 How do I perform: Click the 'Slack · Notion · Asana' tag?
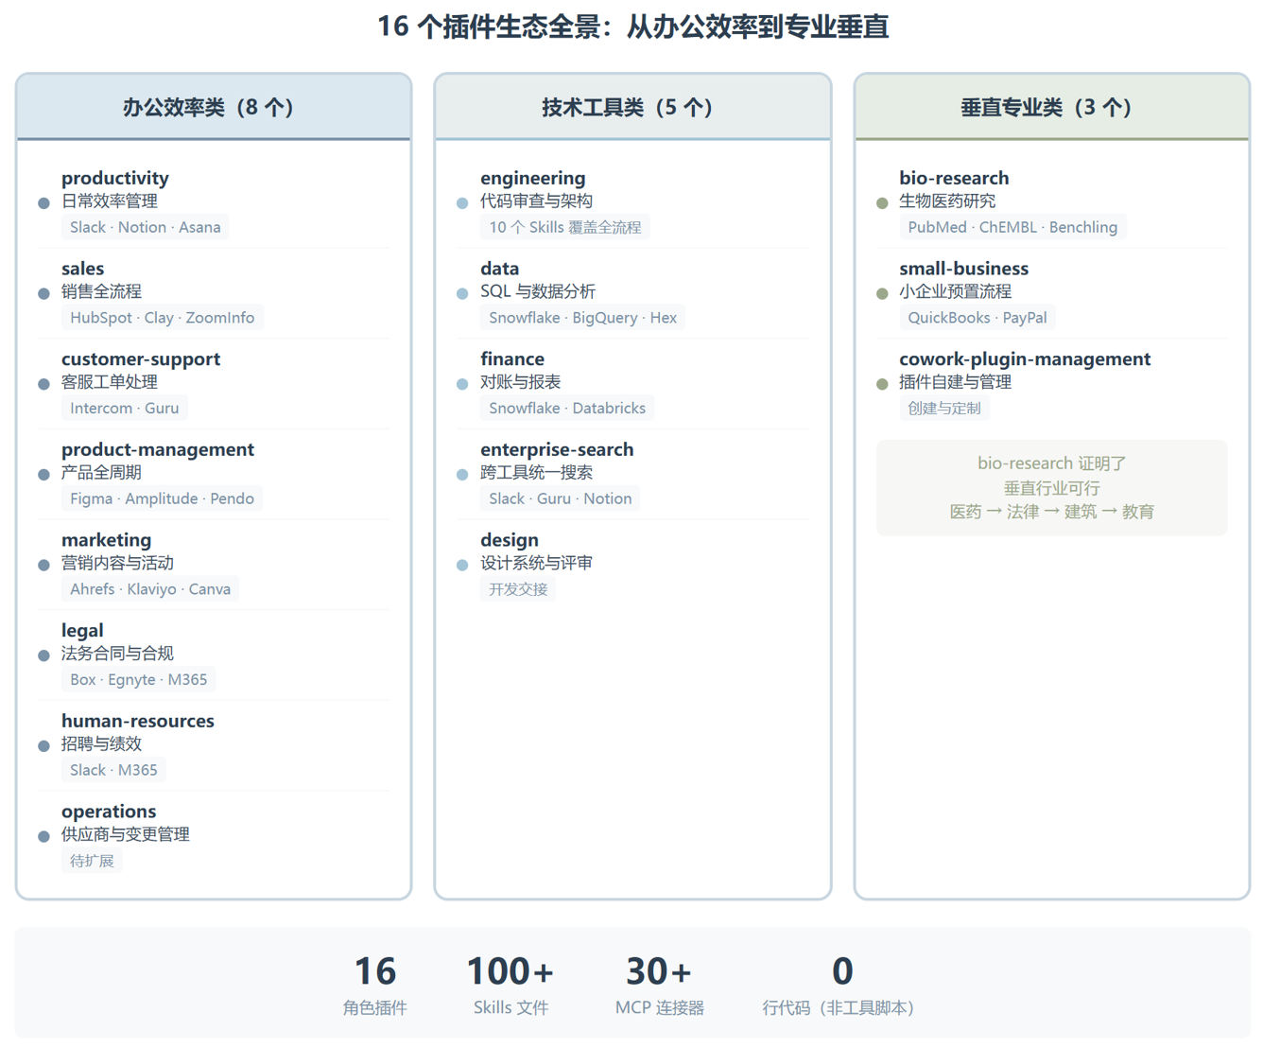pyautogui.click(x=146, y=227)
